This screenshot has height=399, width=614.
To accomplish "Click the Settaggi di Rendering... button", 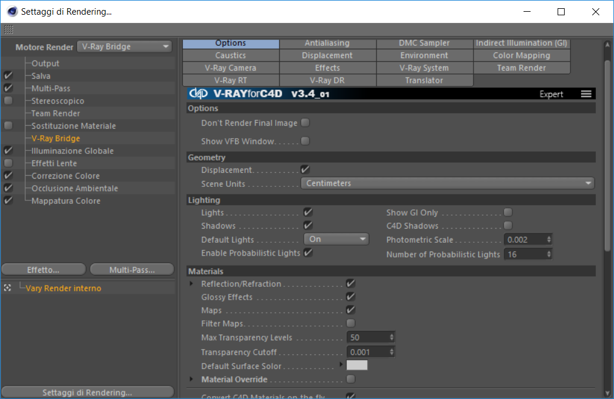I will 88,392.
